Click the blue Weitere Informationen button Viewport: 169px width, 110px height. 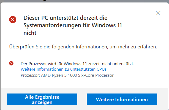click(122, 99)
